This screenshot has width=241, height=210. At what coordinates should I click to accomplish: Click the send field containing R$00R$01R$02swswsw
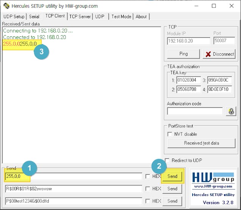pos(74,189)
